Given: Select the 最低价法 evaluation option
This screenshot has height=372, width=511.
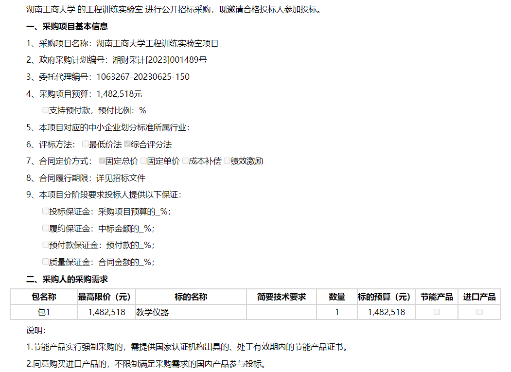Looking at the screenshot, I should tap(86, 144).
